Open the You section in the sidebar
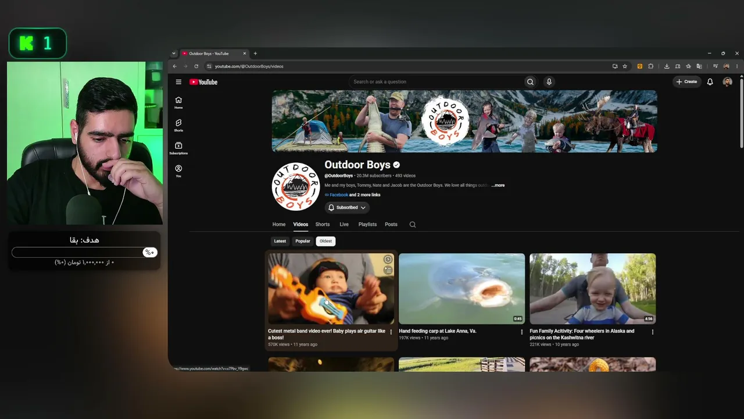 pos(178,171)
